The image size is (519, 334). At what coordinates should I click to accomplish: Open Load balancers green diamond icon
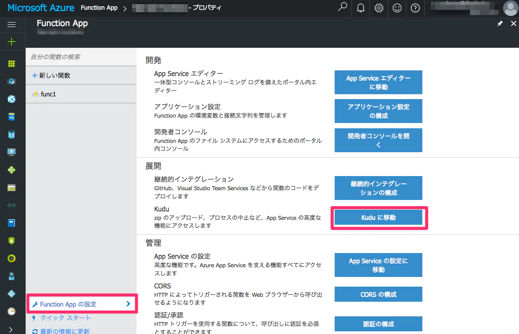(12, 170)
